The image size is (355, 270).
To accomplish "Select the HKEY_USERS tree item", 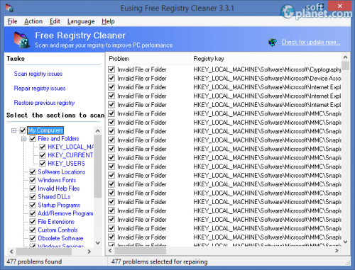I will point(66,164).
